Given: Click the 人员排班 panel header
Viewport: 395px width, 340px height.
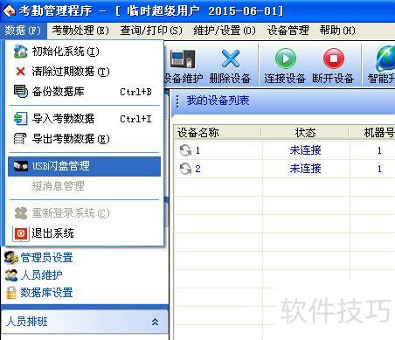Looking at the screenshot, I should (85, 322).
